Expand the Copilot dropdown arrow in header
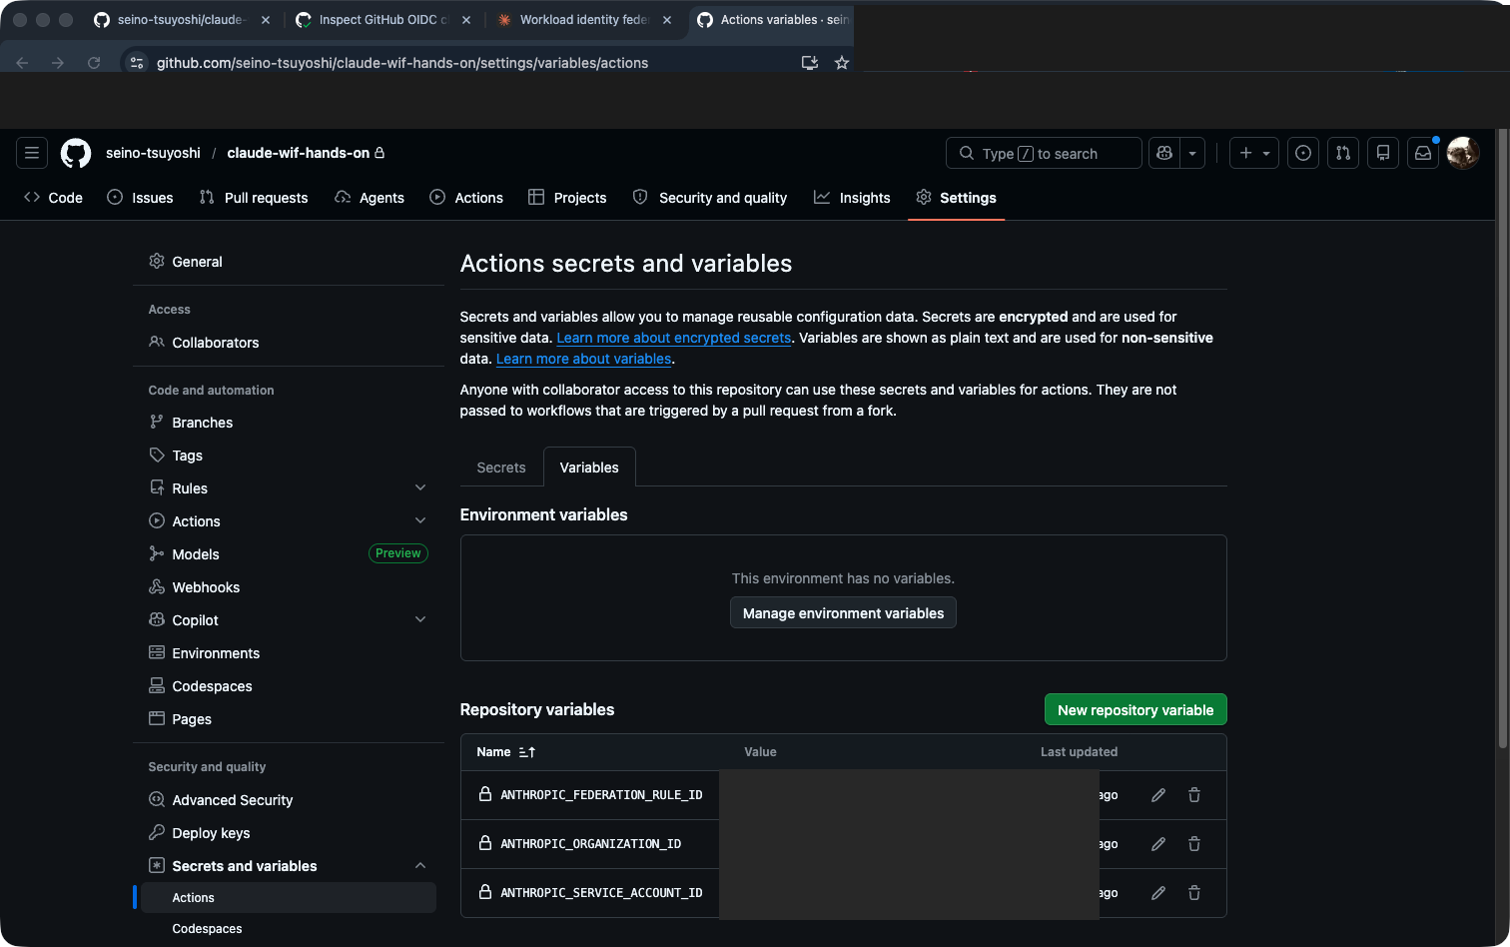Viewport: 1510px width, 947px height. [1192, 153]
